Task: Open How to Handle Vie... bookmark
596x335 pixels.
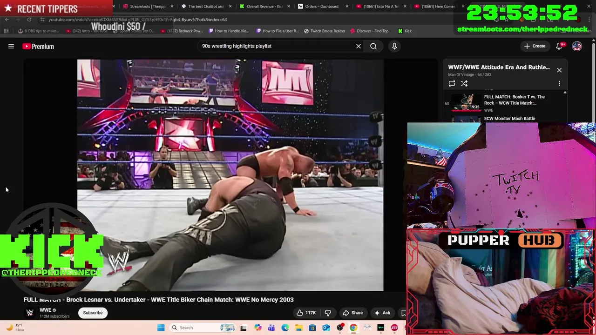Action: (x=229, y=31)
